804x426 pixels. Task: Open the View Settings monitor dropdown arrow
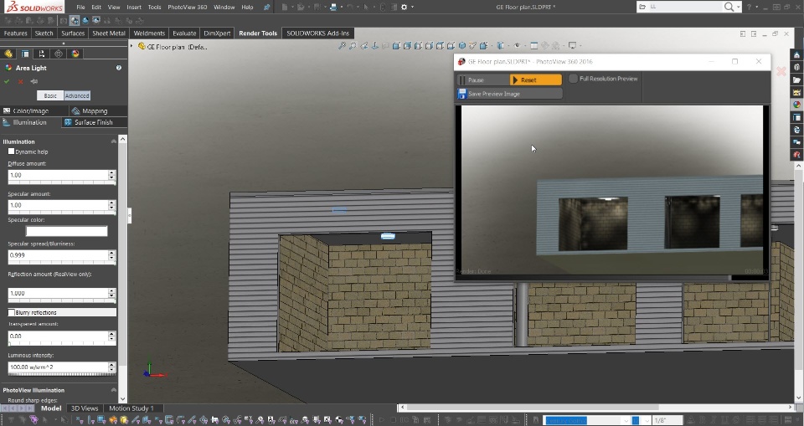click(x=580, y=46)
